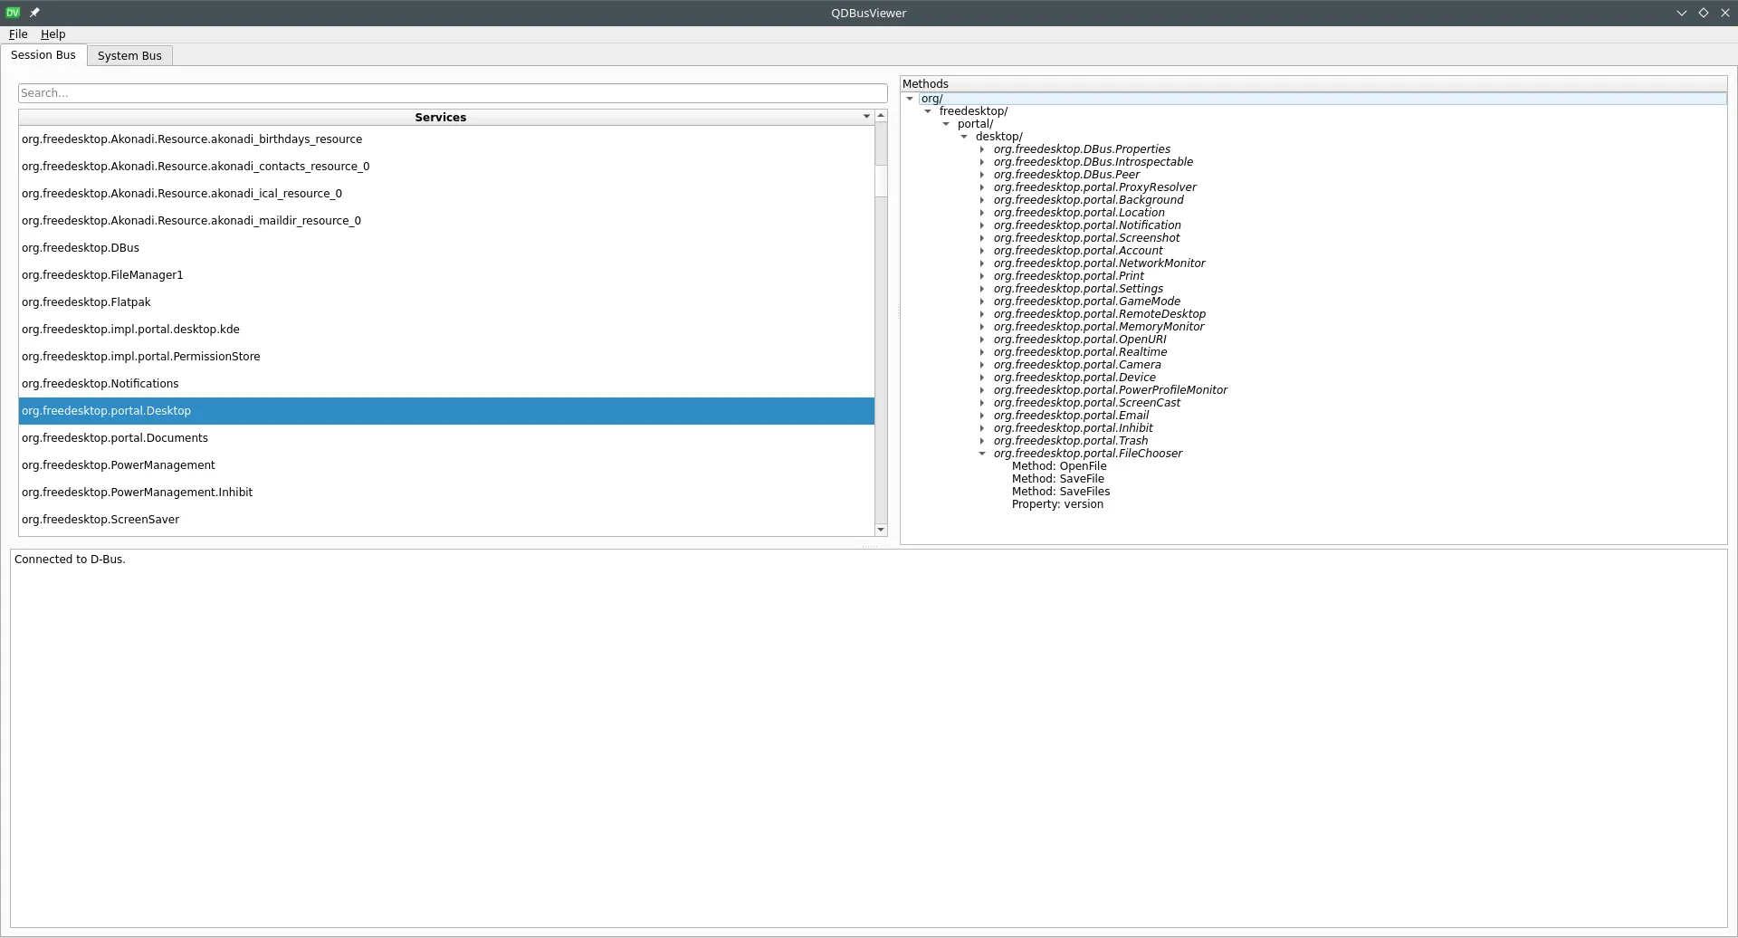Expand the org.freedesktop.DBus.Properties interface
This screenshot has height=938, width=1738.
tap(982, 149)
